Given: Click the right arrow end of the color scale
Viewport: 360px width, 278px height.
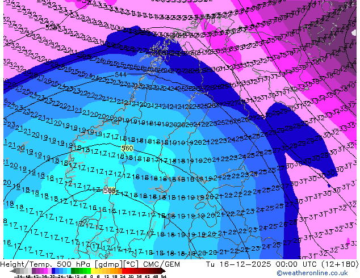Looking at the screenshot, I should [163, 271].
